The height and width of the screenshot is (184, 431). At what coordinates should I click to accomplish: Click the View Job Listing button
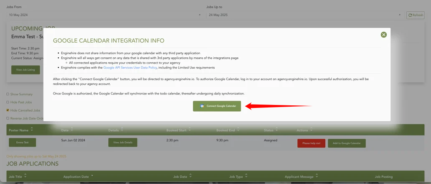[25, 70]
